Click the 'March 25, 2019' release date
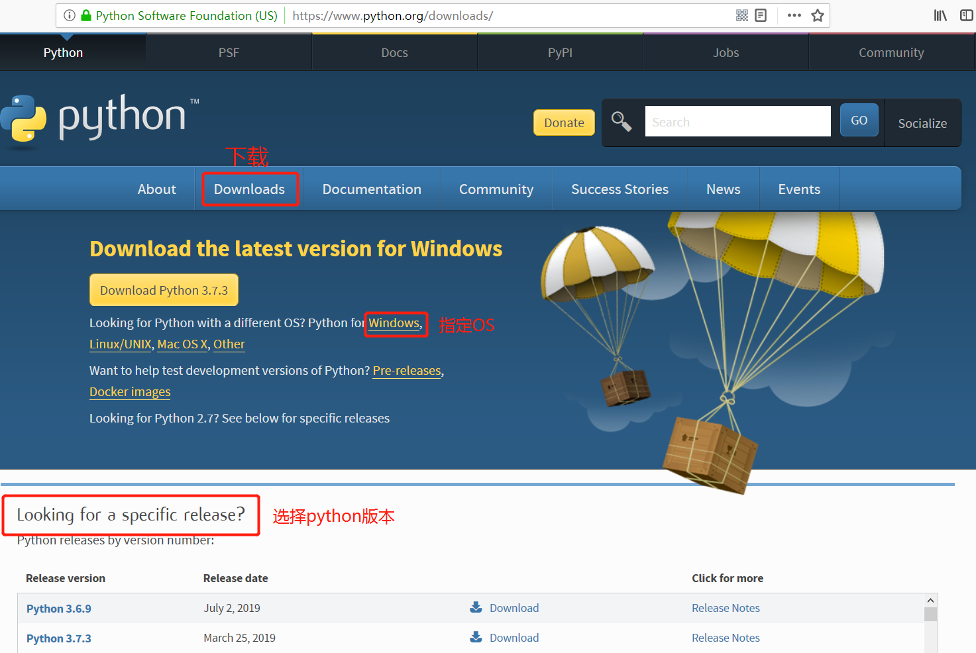This screenshot has width=976, height=653. [239, 638]
